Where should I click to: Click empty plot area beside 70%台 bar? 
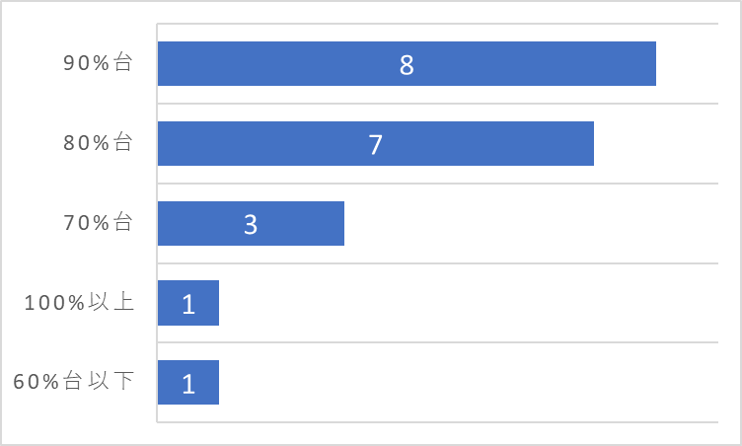click(530, 223)
